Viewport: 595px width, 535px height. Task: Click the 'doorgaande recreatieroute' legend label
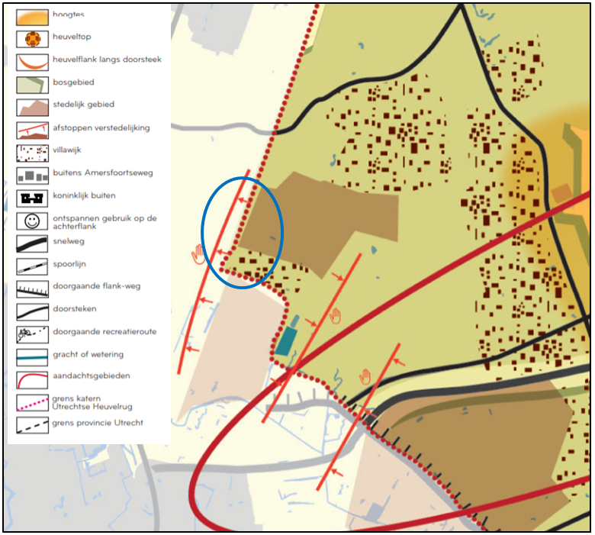coord(105,331)
